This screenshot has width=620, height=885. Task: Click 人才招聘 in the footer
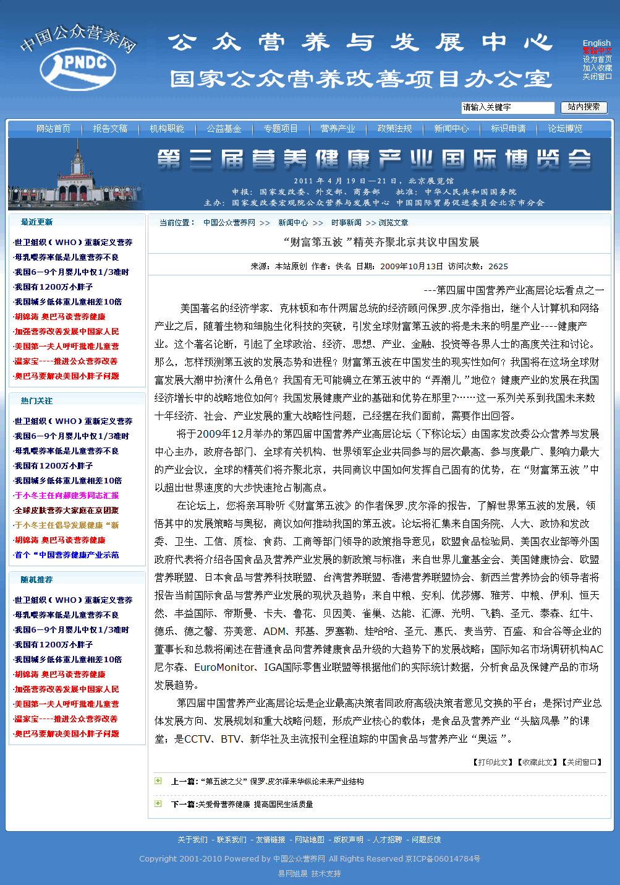click(387, 840)
